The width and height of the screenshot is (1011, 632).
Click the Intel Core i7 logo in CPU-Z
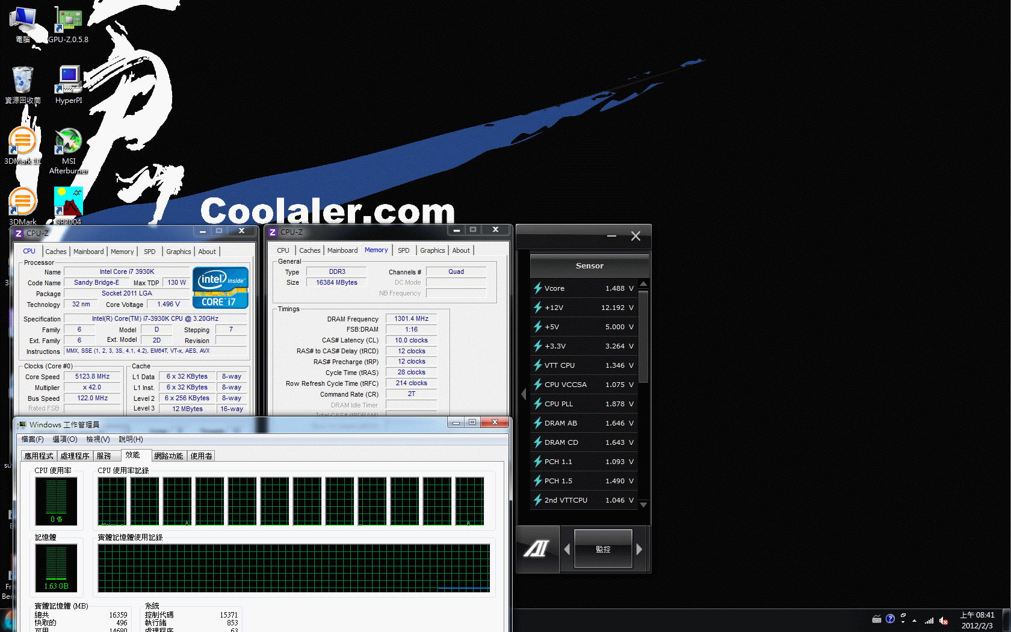click(x=220, y=288)
